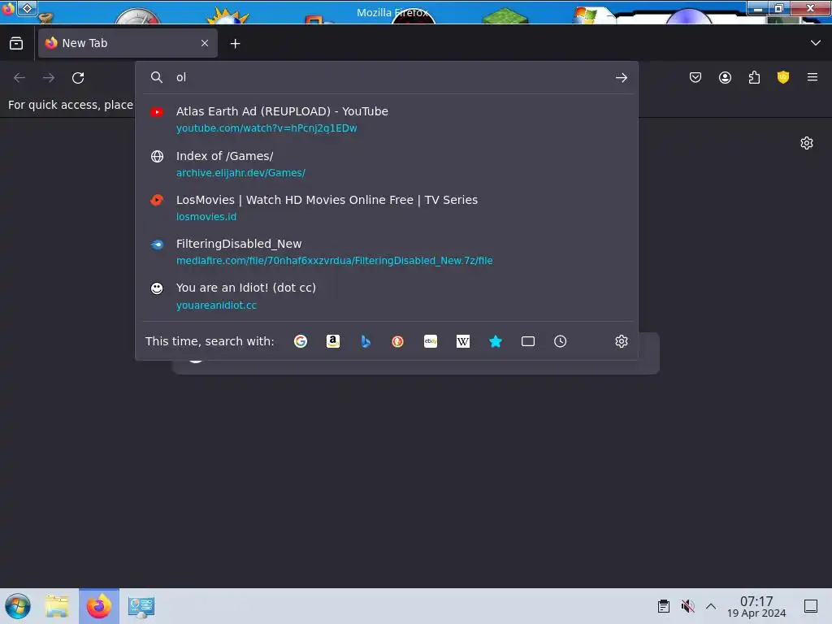
Task: Select the New Tab tab
Action: (x=128, y=44)
